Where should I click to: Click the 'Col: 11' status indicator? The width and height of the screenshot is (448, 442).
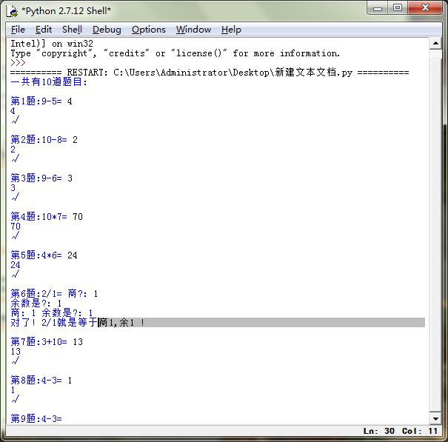click(x=420, y=431)
